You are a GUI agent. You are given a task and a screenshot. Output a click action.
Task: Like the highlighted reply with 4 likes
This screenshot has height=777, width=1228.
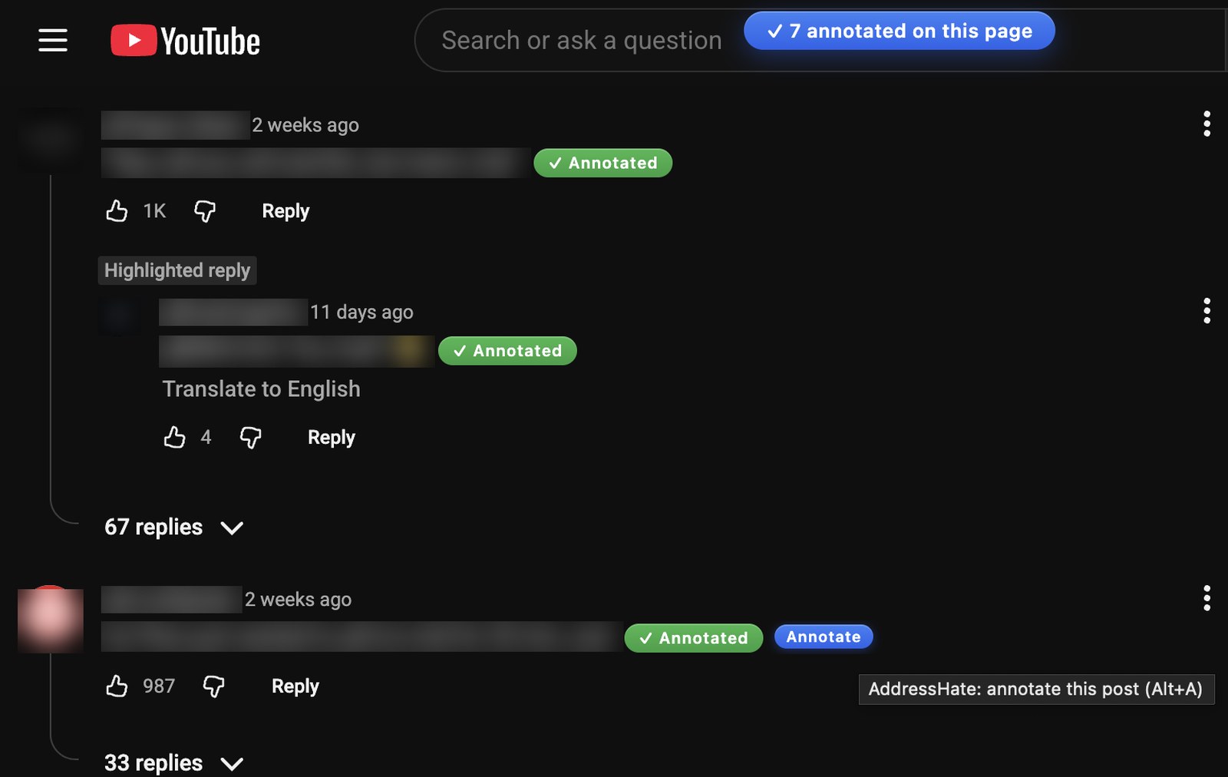coord(175,437)
